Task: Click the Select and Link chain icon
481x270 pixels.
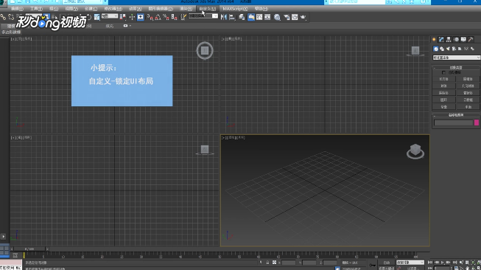Action: click(4, 17)
